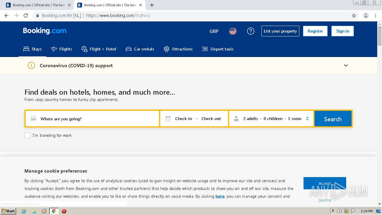382x215 pixels.
Task: Close the active Booking.com tab
Action: coord(141,5)
